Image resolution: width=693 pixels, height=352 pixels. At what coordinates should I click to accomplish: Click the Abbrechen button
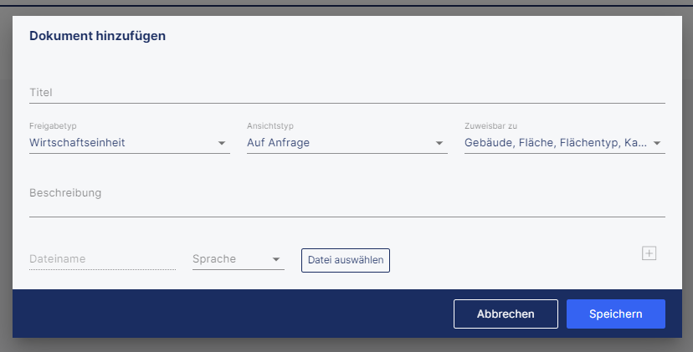[506, 314]
